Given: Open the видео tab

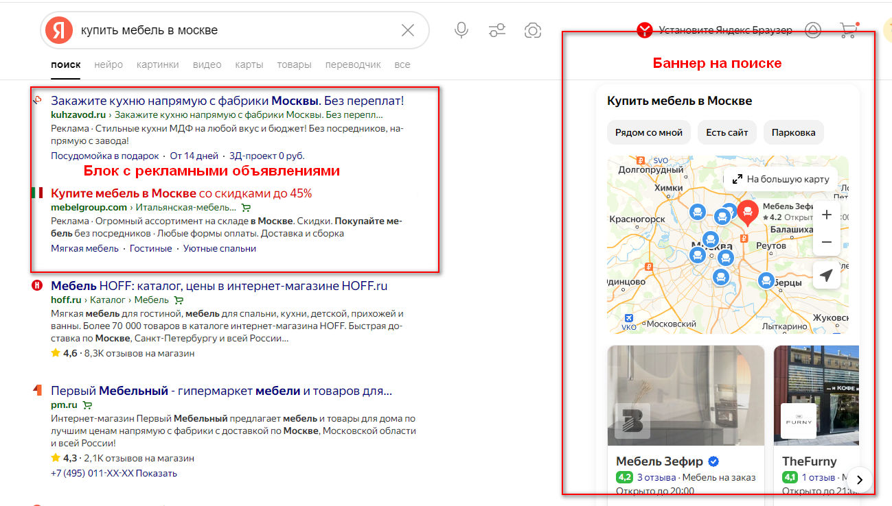Looking at the screenshot, I should (207, 64).
